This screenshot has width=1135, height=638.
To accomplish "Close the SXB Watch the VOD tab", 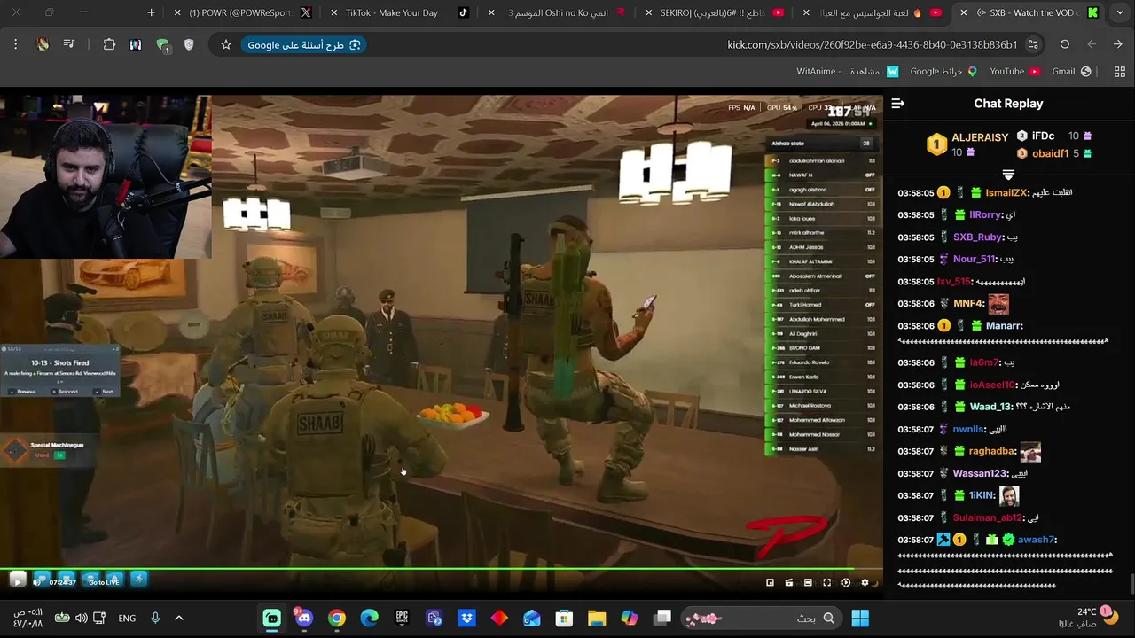I will coord(963,12).
